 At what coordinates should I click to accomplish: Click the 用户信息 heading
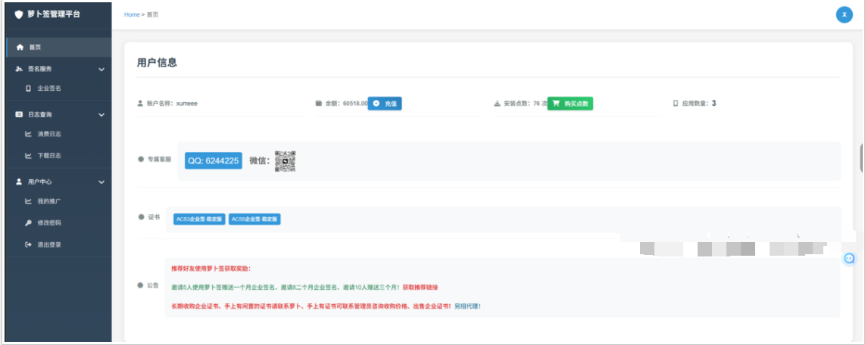tap(157, 63)
